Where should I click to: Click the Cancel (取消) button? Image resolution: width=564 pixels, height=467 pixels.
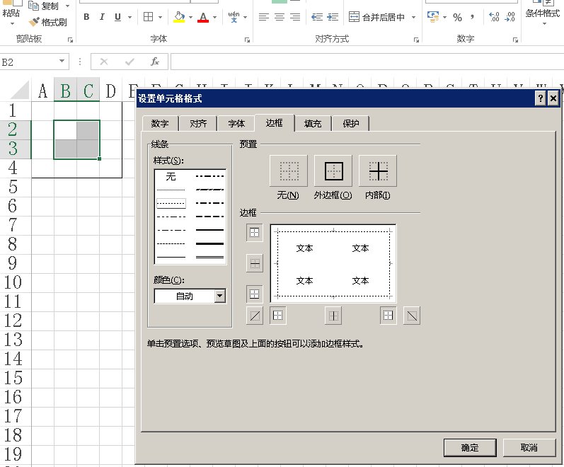point(529,447)
